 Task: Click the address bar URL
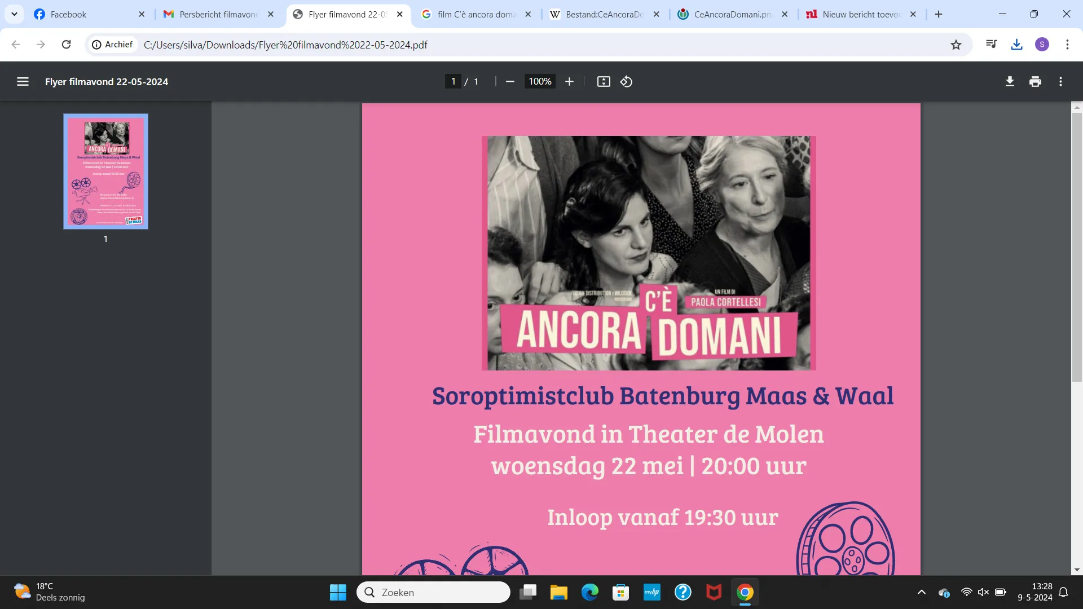(285, 45)
